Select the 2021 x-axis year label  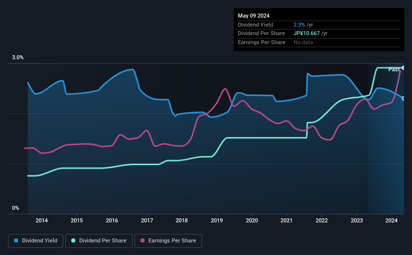(x=287, y=220)
